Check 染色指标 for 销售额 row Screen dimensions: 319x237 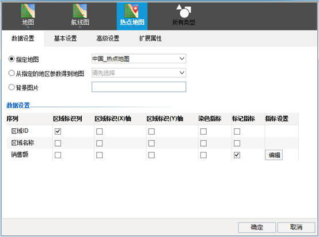pos(203,155)
